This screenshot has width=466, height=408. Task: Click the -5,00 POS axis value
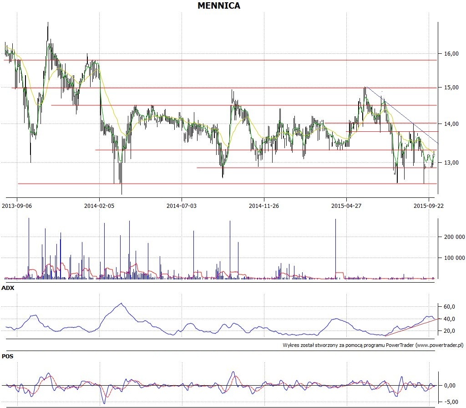pos(451,402)
